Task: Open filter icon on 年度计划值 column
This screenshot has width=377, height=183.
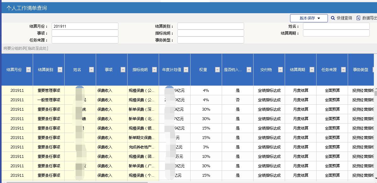Action: 186,70
